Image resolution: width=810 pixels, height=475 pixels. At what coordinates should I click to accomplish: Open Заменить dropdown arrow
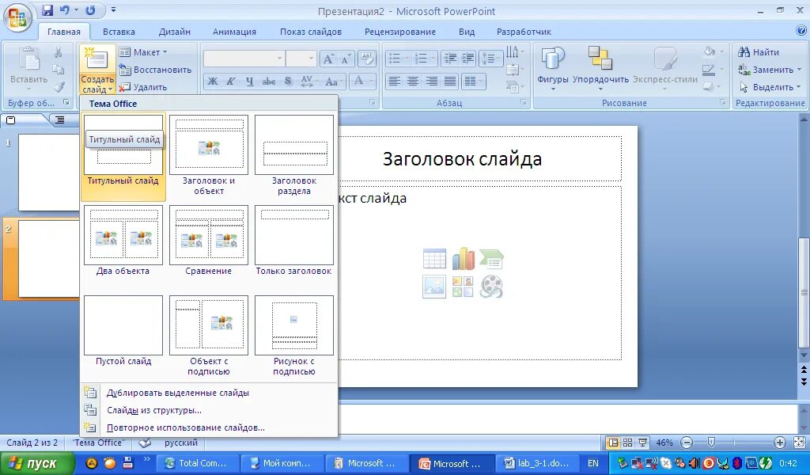point(799,70)
